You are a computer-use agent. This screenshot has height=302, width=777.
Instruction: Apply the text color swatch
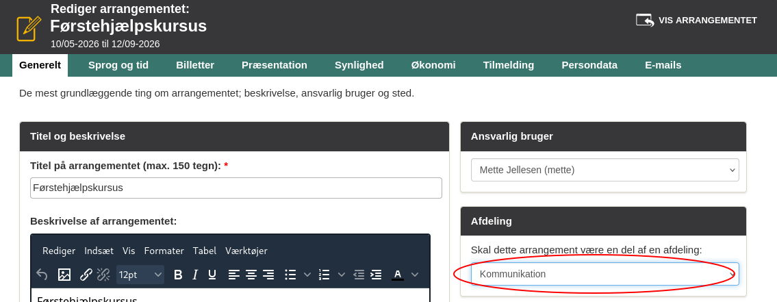click(397, 275)
